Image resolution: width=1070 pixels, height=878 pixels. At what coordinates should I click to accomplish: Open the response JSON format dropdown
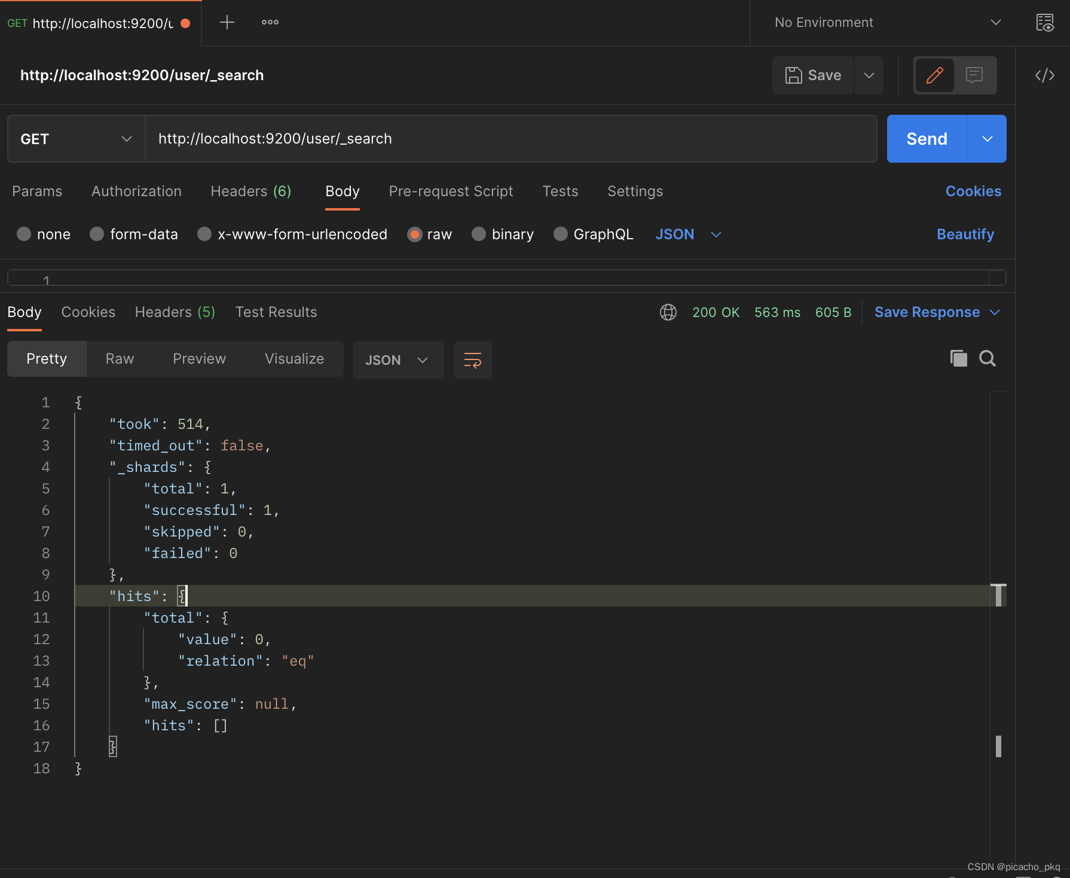tap(398, 360)
